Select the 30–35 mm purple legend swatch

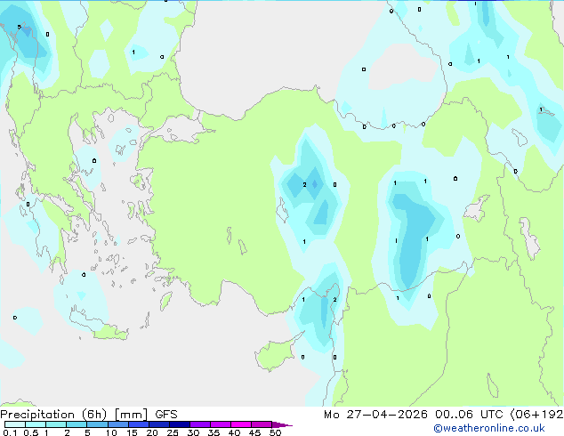click(x=200, y=424)
